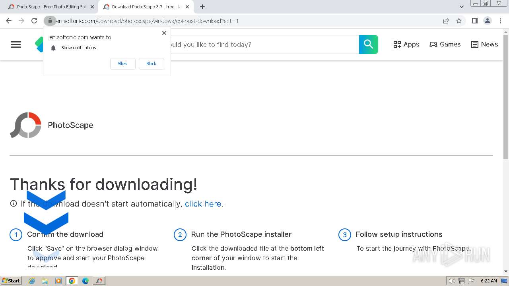Image resolution: width=509 pixels, height=286 pixels.
Task: Click the volume tray icon
Action: pyautogui.click(x=452, y=281)
